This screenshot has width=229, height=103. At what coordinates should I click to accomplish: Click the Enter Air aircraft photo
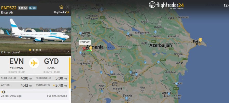click(35, 36)
